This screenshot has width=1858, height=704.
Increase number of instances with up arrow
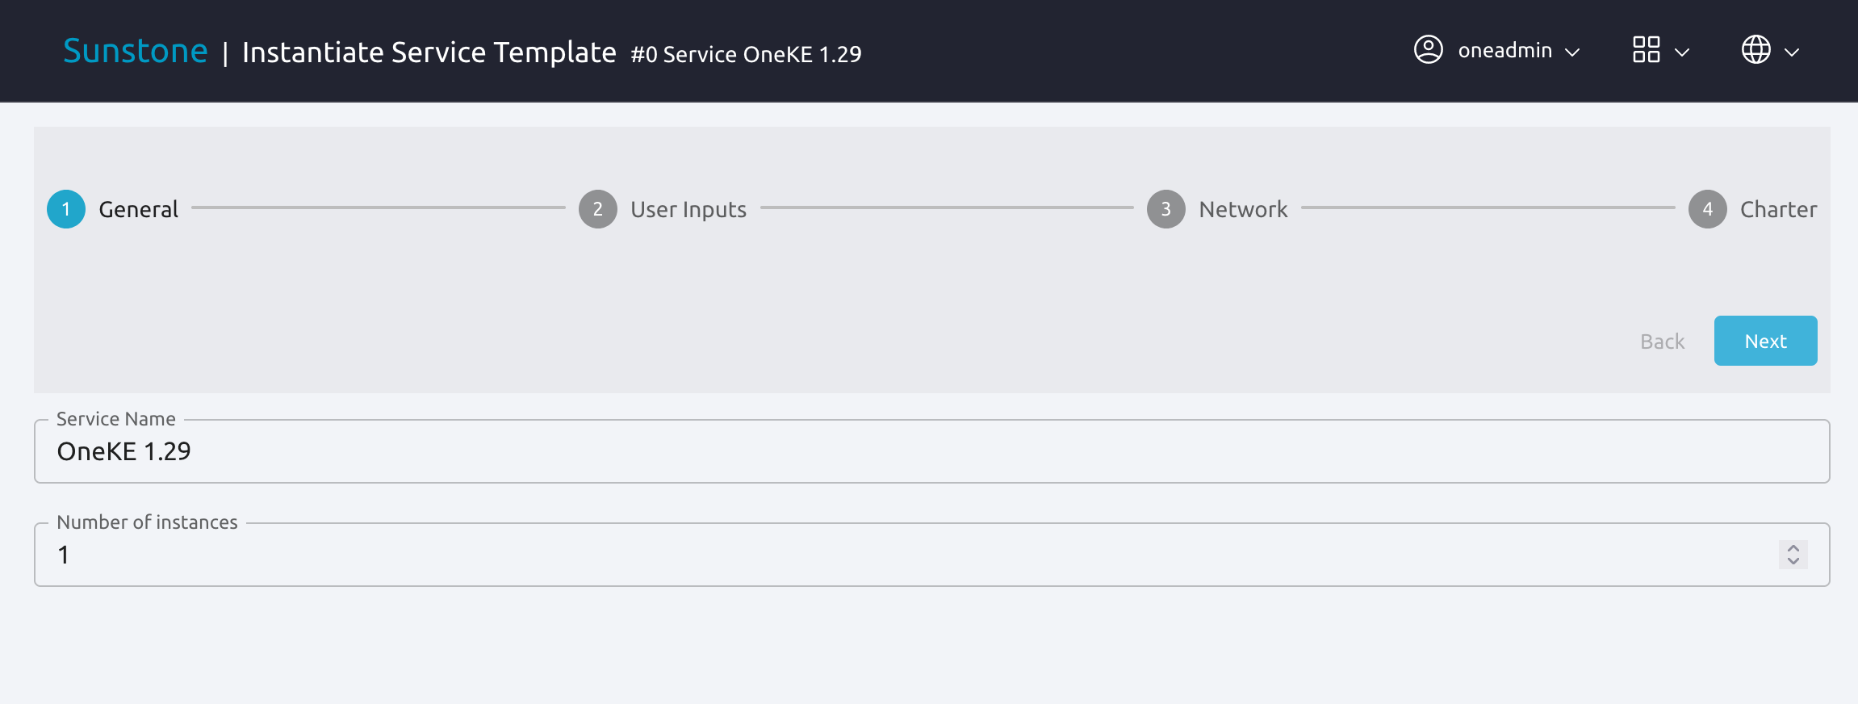1793,548
